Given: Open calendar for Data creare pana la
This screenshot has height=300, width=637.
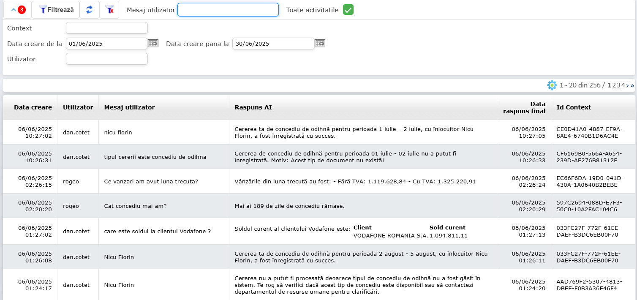Looking at the screenshot, I should click(x=320, y=43).
